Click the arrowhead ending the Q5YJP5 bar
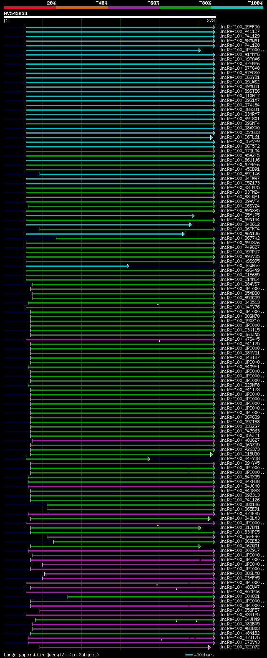Image resolution: width=267 pixels, height=658 pixels. (x=193, y=215)
